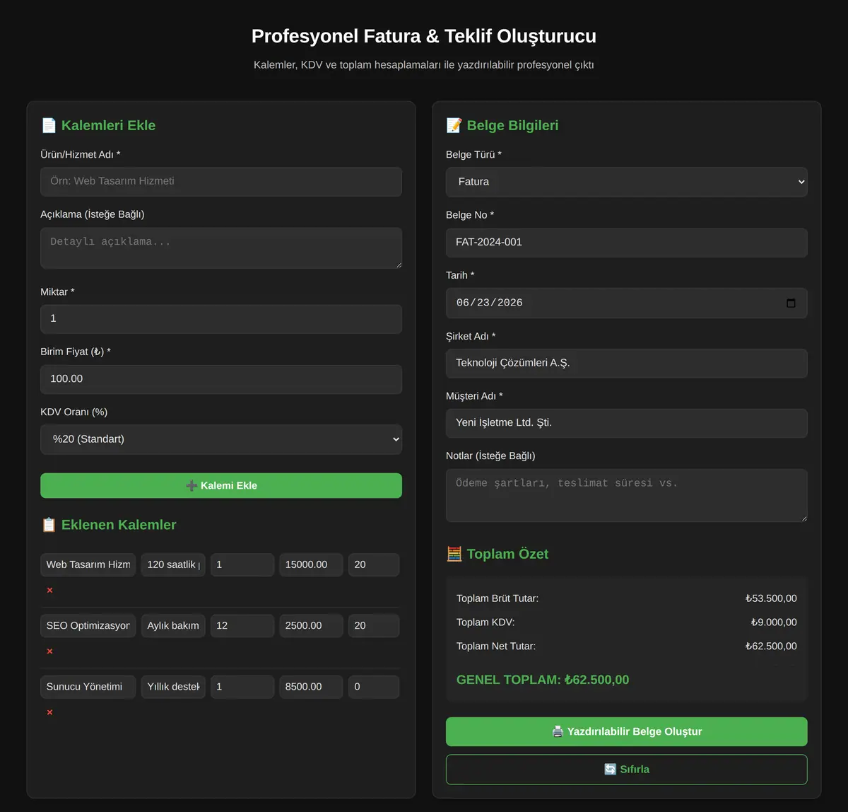
Task: Delete the Sunucu Yönetimi line item
Action: 49,712
